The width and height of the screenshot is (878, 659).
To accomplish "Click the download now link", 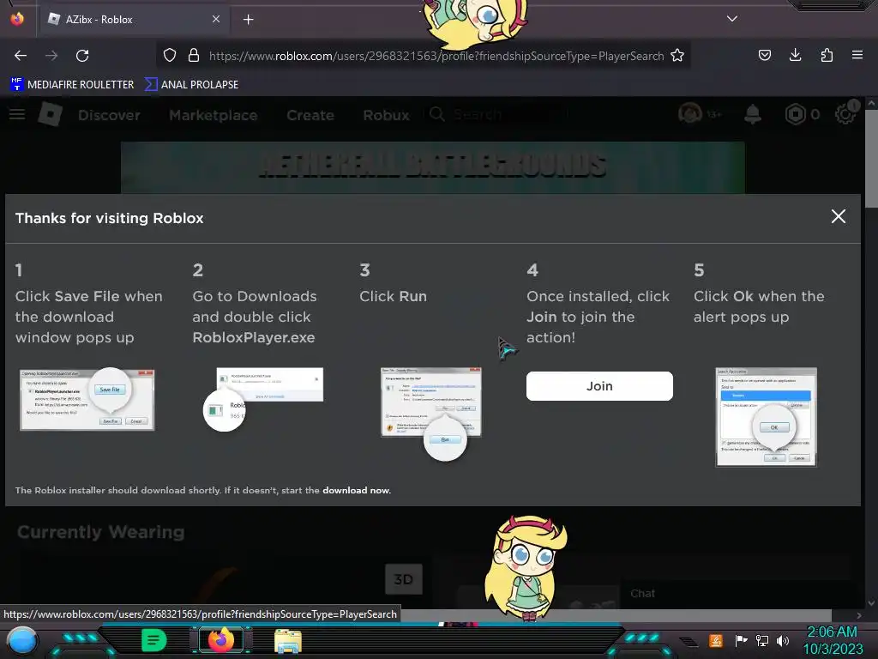I will [356, 490].
